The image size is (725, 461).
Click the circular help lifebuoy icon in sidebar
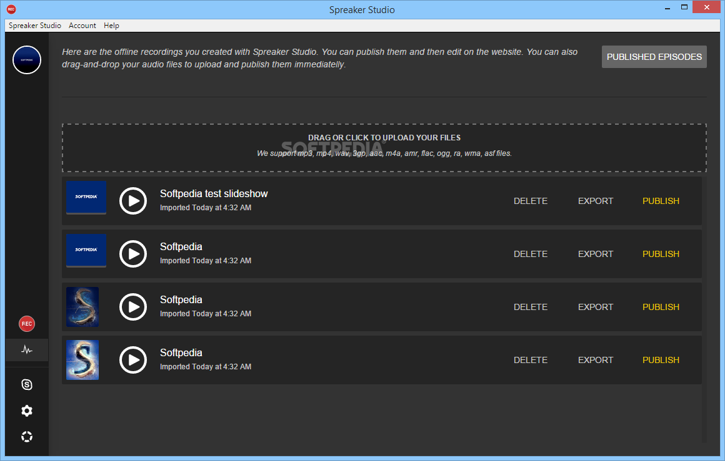(x=27, y=437)
